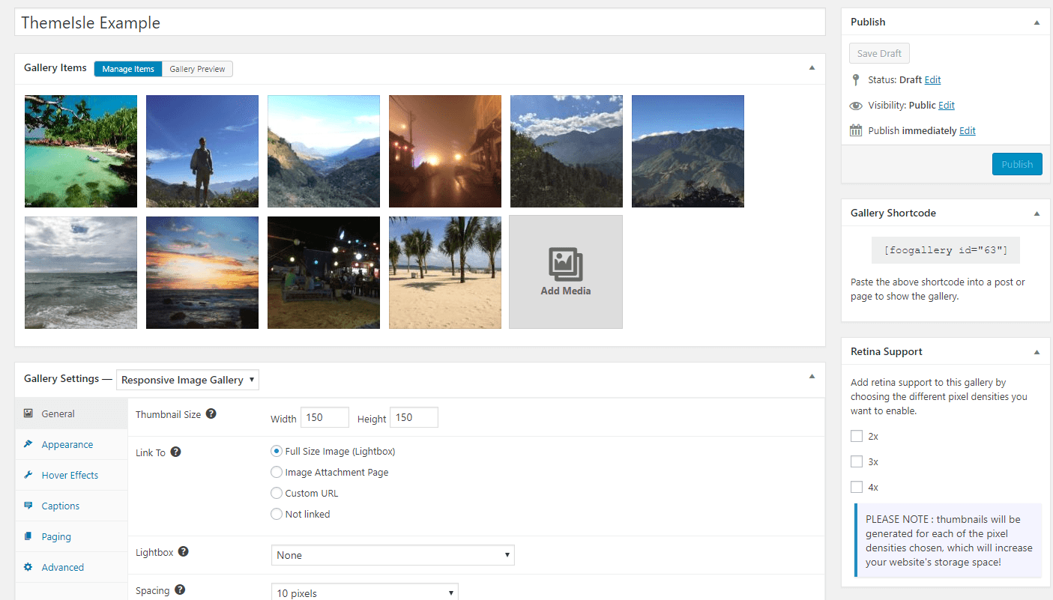
Task: Edit the Draft status link
Action: pos(932,80)
